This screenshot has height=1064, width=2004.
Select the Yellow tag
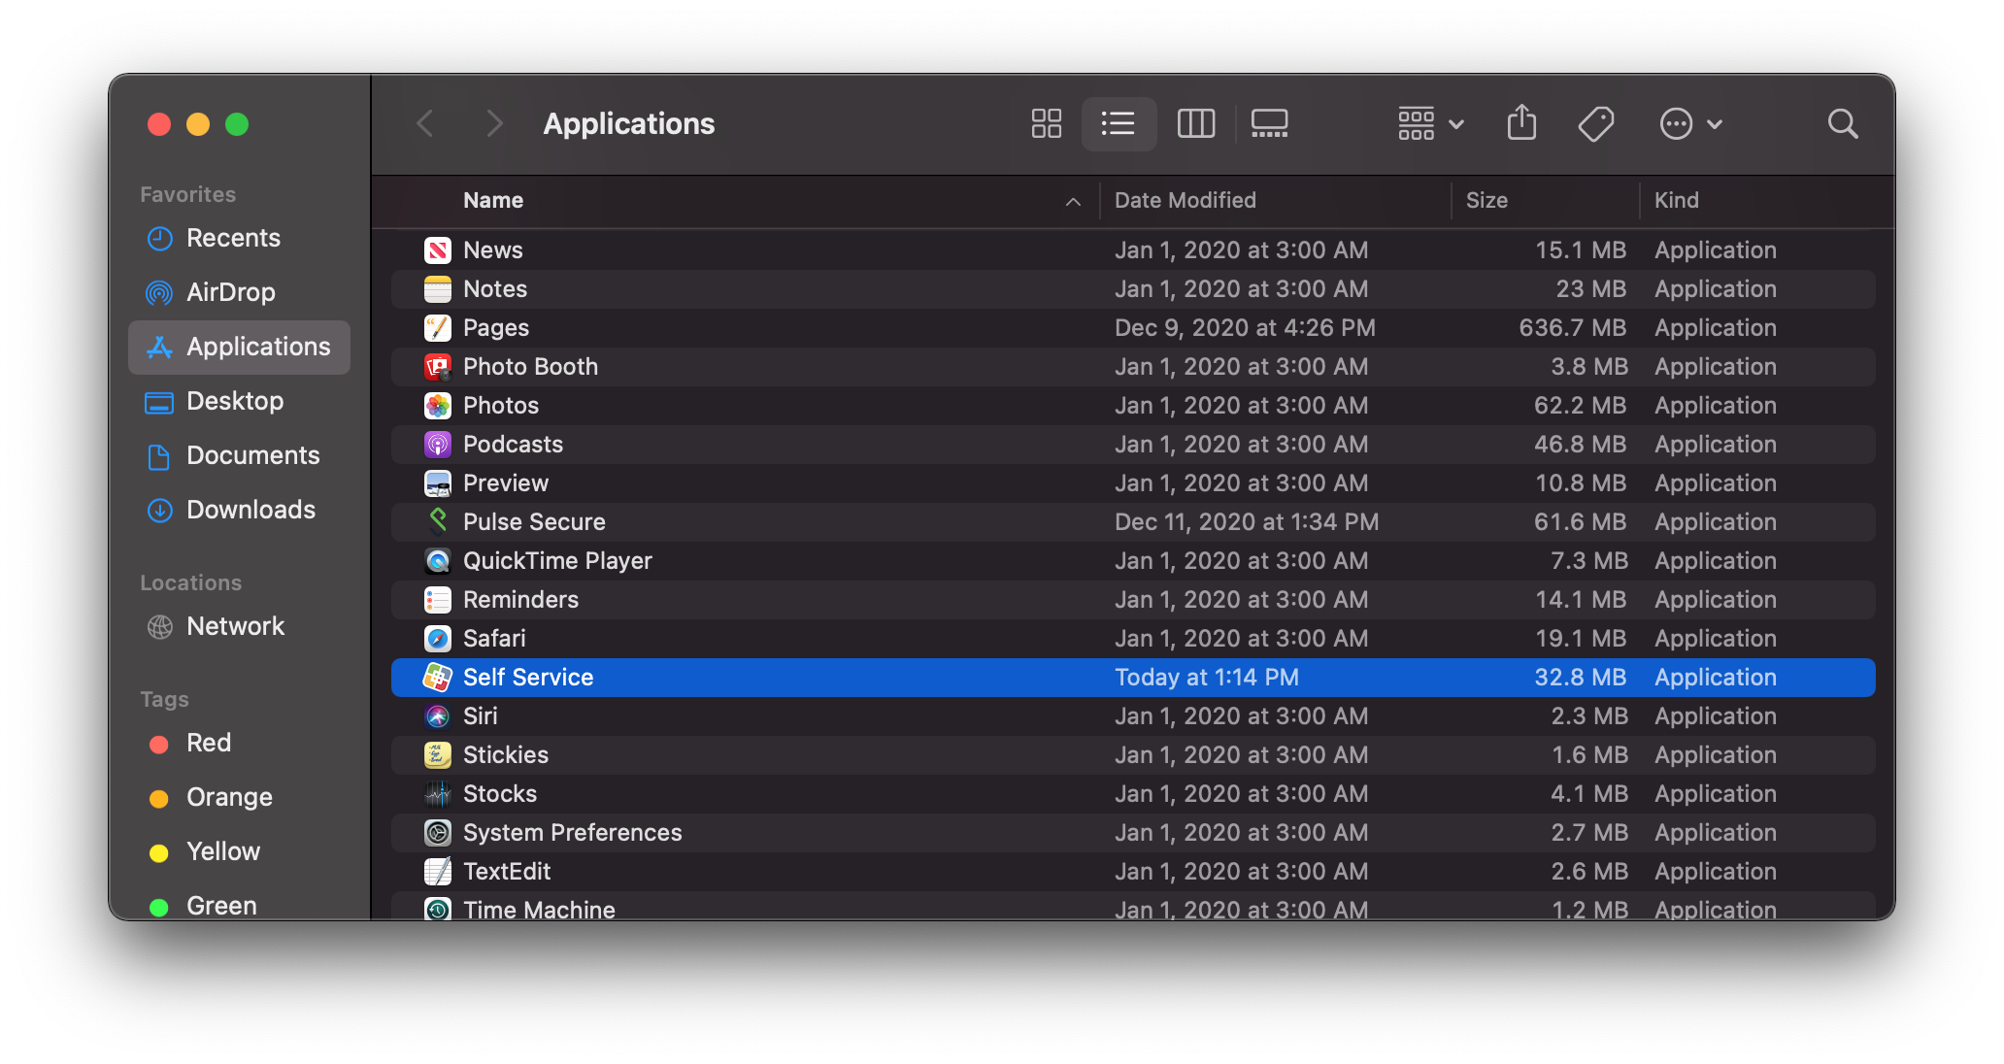239,851
